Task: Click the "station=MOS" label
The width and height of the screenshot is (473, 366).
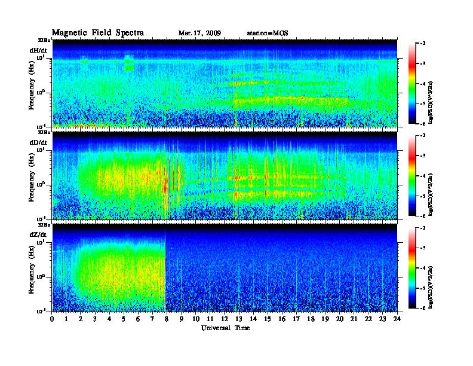Action: 268,33
